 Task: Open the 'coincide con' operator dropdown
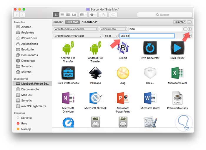point(113,29)
